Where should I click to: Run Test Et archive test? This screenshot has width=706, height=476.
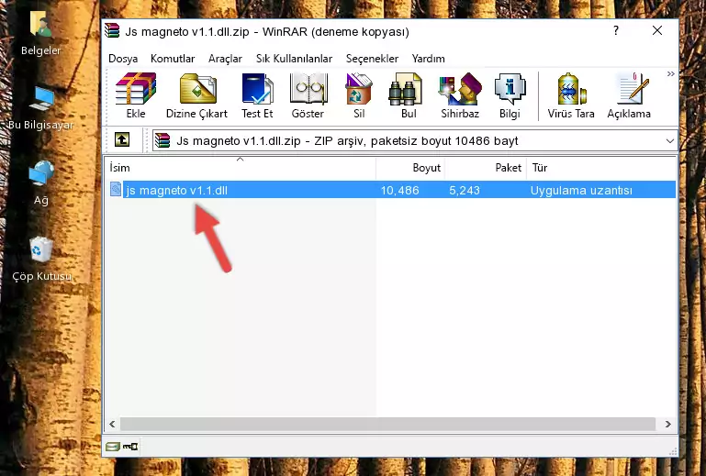pyautogui.click(x=257, y=95)
